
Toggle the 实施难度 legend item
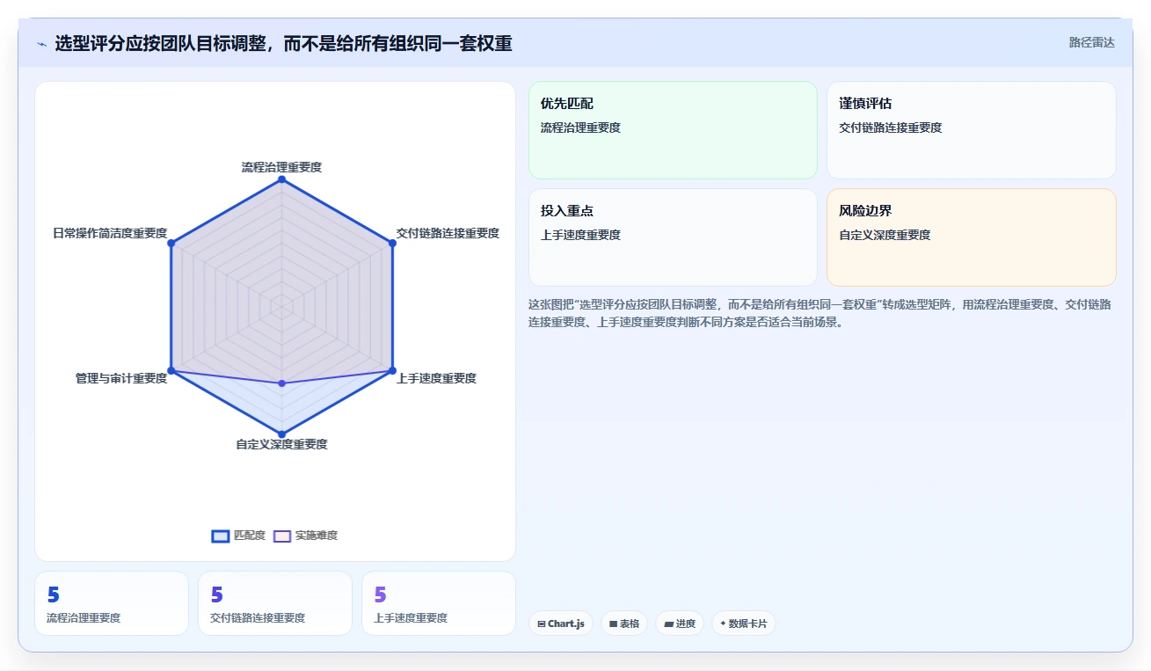[x=305, y=536]
